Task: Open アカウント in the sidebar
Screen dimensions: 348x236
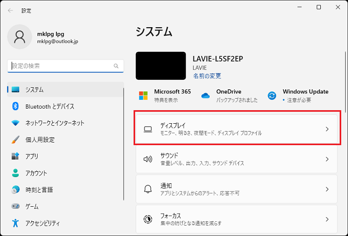Action: 36,173
